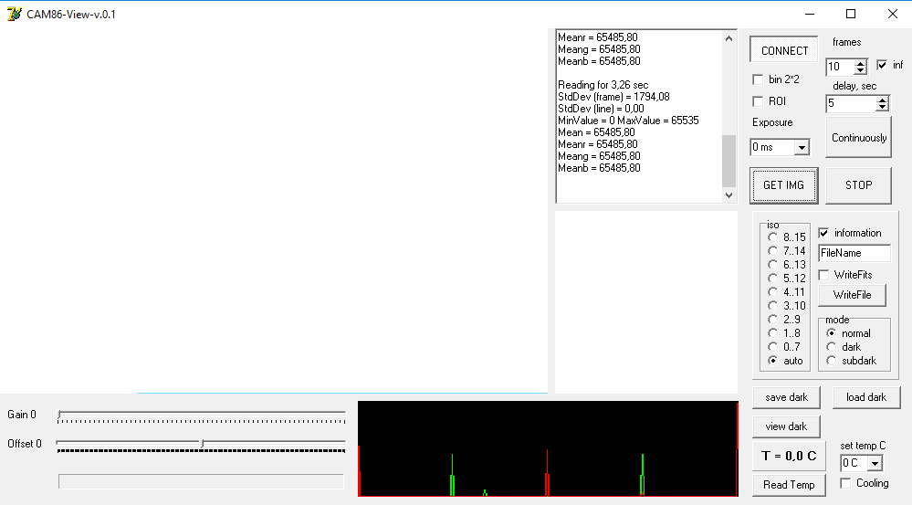Click save dark button
The width and height of the screenshot is (912, 505).
pyautogui.click(x=786, y=397)
